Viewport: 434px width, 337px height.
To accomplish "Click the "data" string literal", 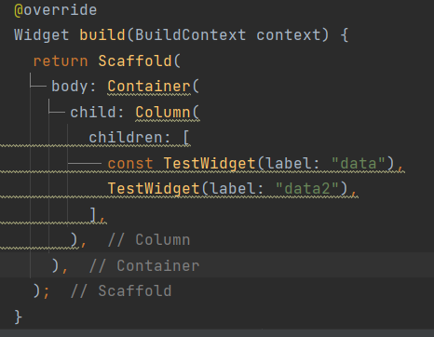I will 359,163.
